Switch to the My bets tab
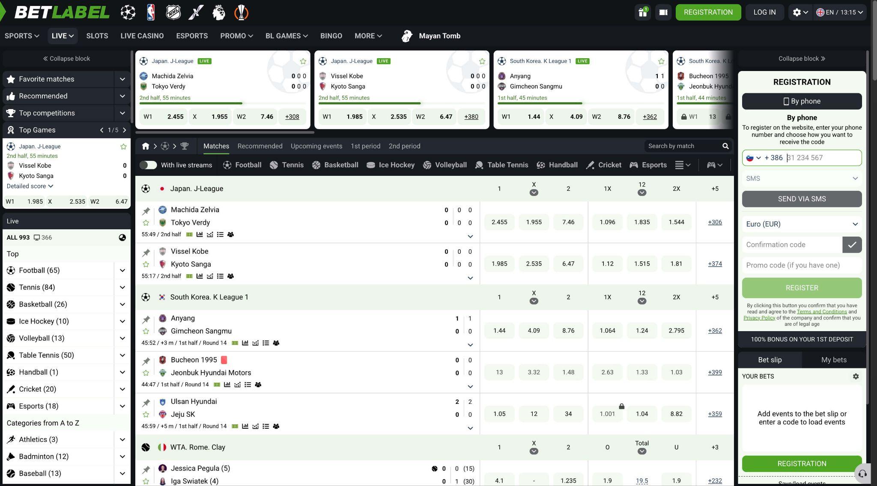This screenshot has width=877, height=486. [x=834, y=360]
